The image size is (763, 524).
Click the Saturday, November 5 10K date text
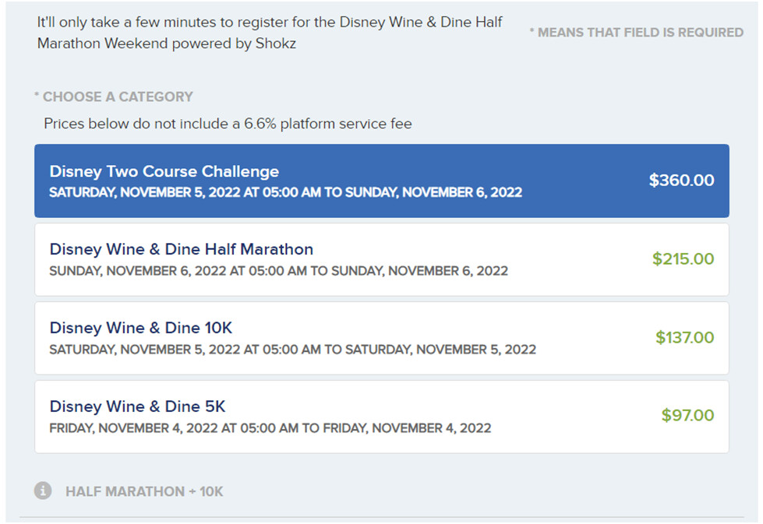[292, 350]
